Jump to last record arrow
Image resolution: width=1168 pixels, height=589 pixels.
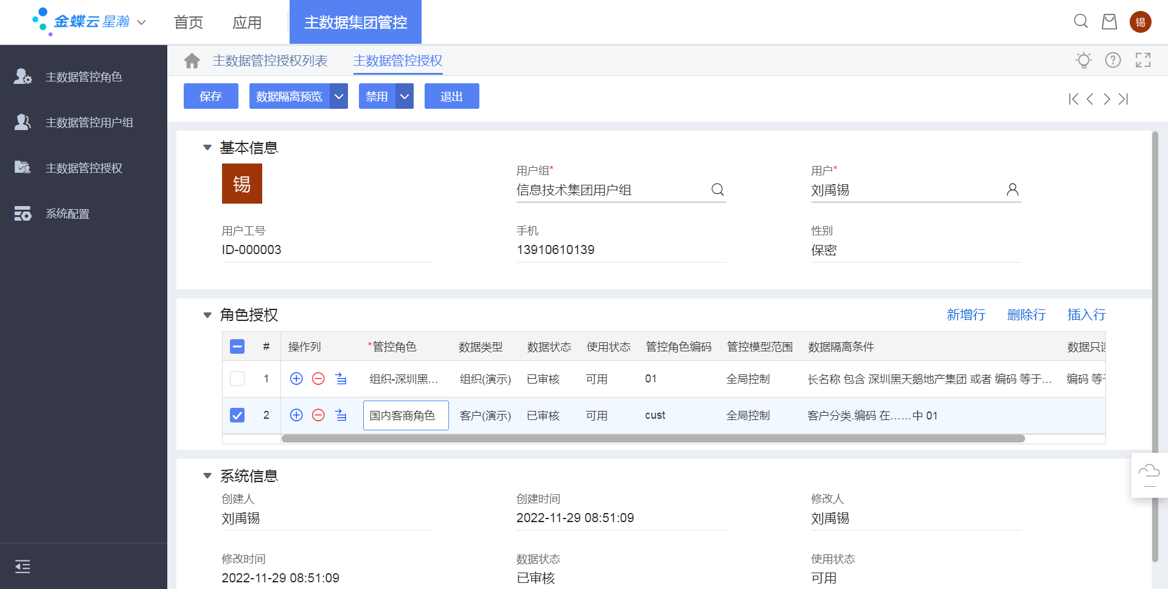[x=1123, y=99]
